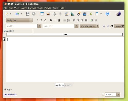Expand the (no class) dropdown arrow
The height and width of the screenshot is (101, 128).
(77, 26)
